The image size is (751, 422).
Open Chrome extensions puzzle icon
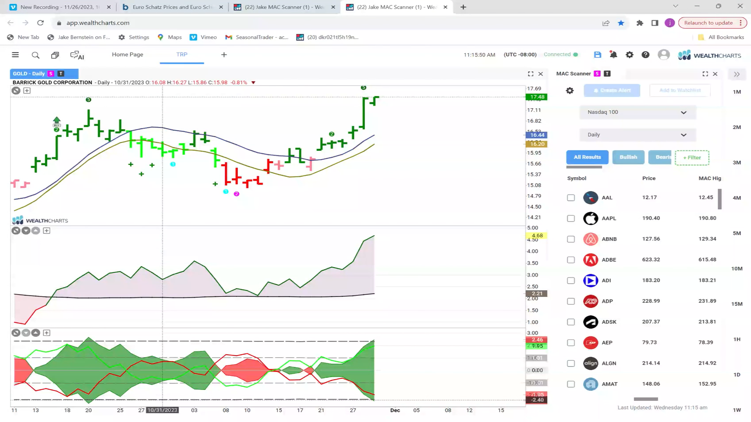(x=640, y=23)
